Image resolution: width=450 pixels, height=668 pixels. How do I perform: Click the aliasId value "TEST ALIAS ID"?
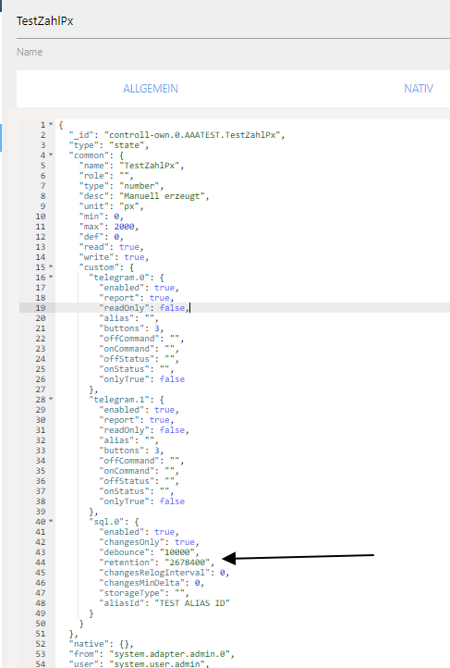(x=192, y=603)
